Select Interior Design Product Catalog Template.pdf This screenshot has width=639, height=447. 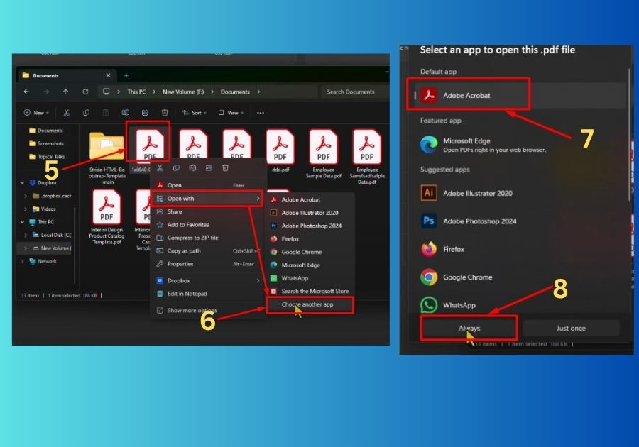click(x=106, y=218)
